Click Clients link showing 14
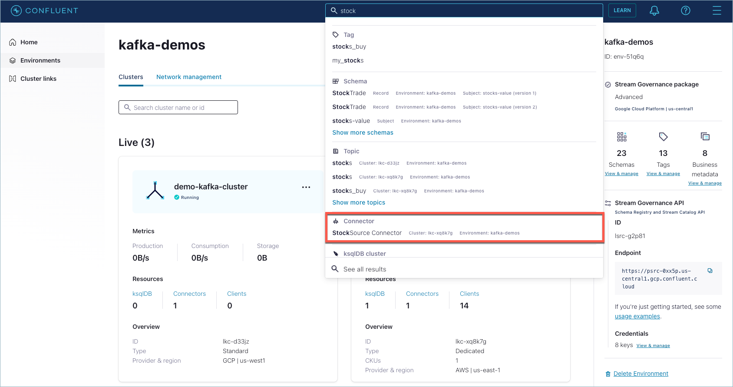Screen dimensions: 733x387 pyautogui.click(x=469, y=294)
